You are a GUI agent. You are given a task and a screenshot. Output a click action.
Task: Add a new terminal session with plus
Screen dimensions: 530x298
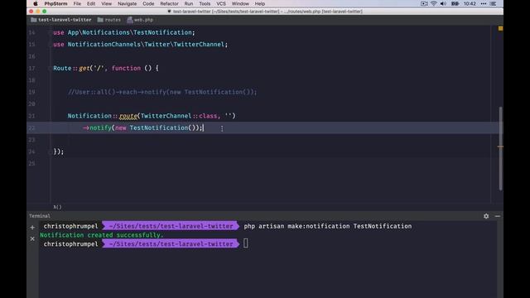coord(32,228)
